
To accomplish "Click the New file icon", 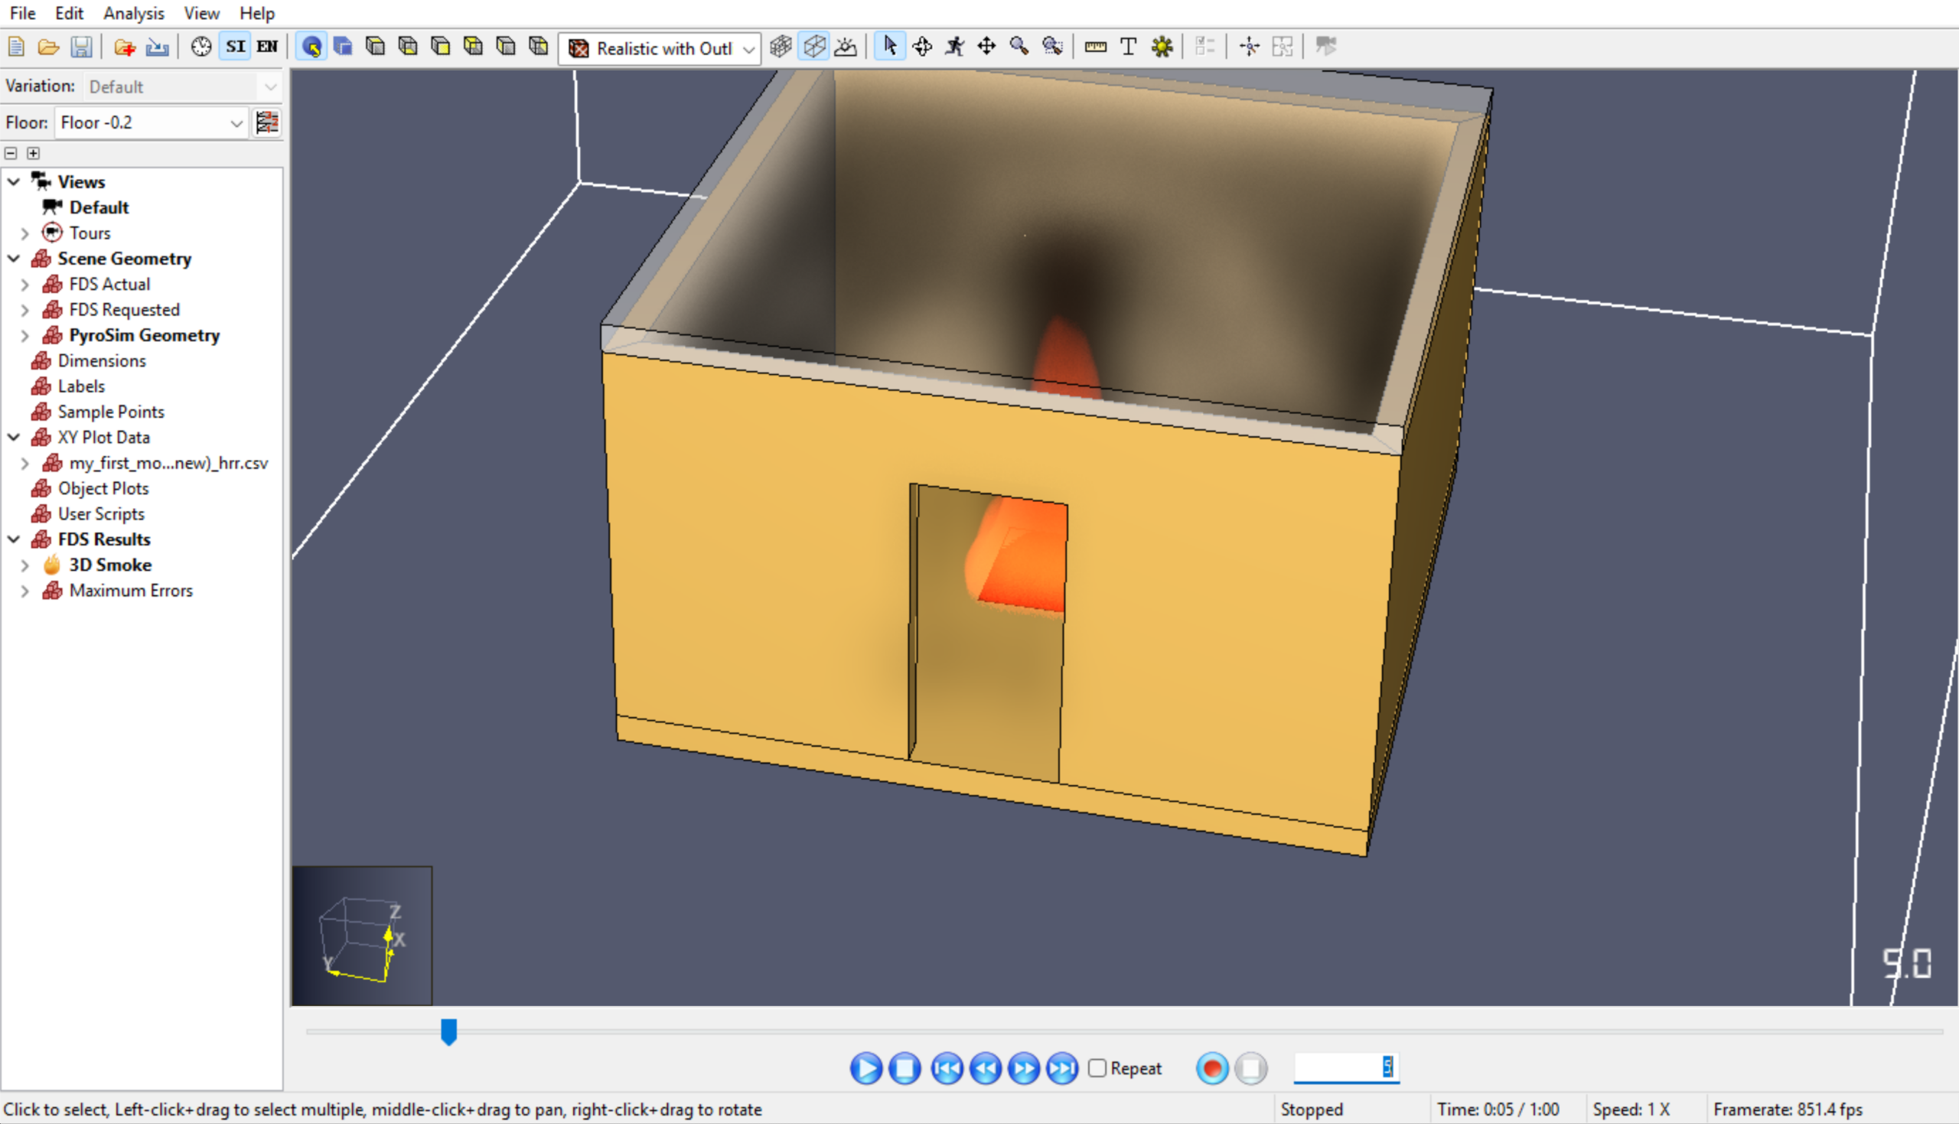I will pyautogui.click(x=16, y=47).
